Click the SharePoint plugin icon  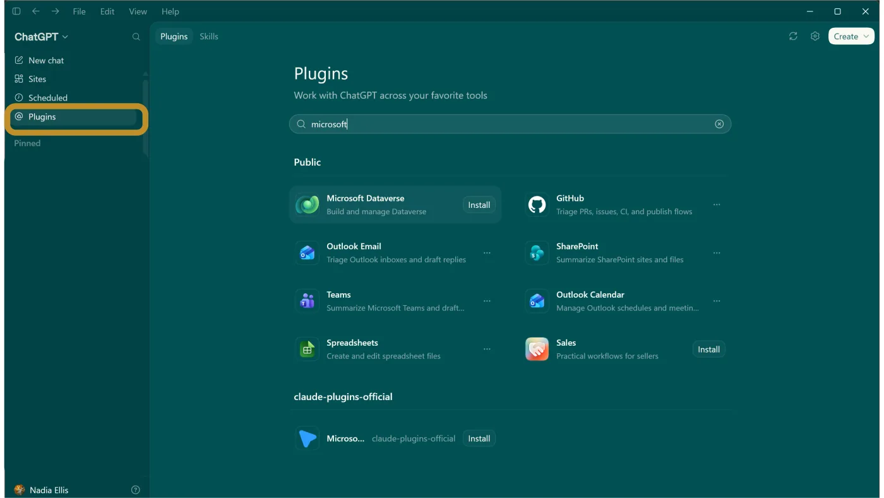[537, 253]
